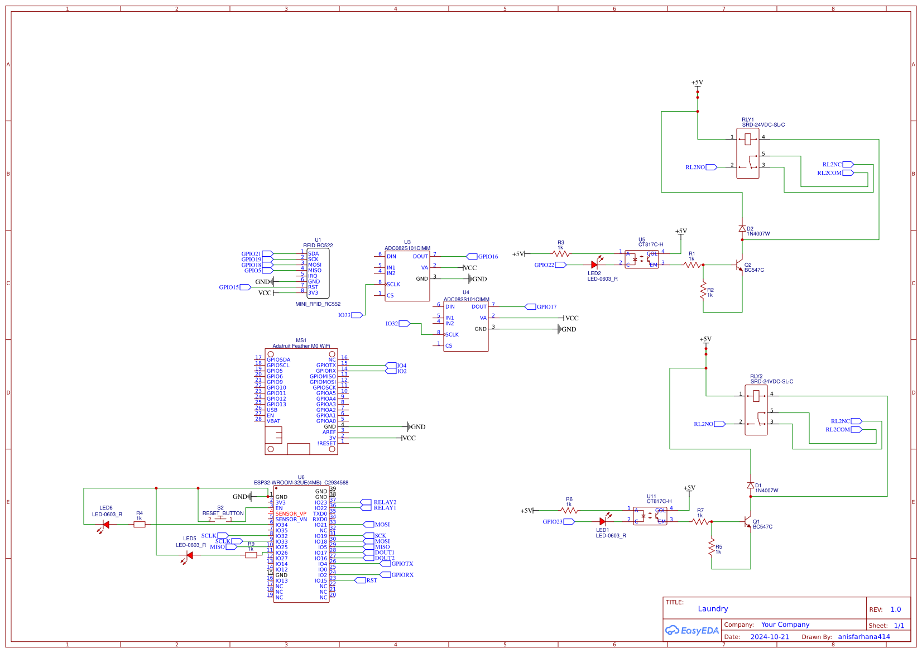Click the EasyEDA logo in the title block
The image size is (922, 653).
click(692, 631)
